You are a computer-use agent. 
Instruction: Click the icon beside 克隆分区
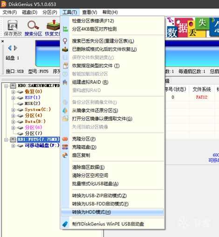(65, 139)
